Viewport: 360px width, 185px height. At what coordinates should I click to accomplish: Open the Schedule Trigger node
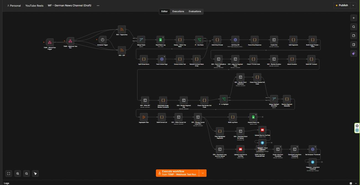pos(102,40)
